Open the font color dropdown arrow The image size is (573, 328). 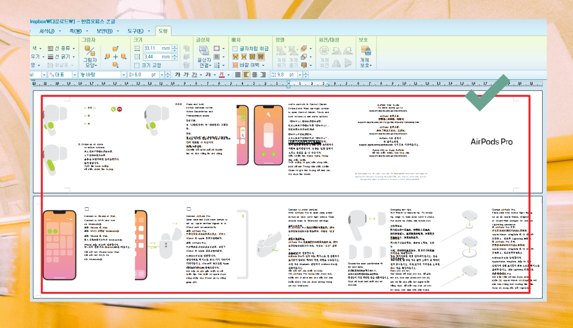[x=228, y=74]
